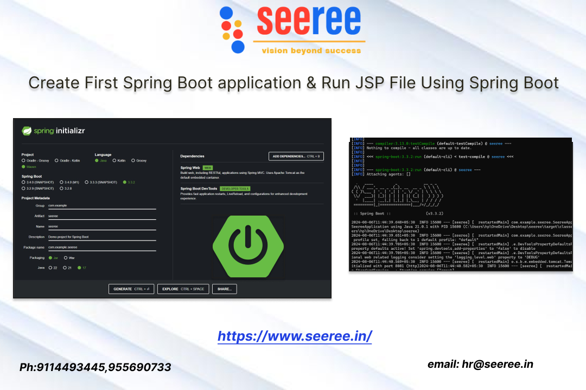The height and width of the screenshot is (390, 586).
Task: Click the Generate button
Action: point(131,289)
